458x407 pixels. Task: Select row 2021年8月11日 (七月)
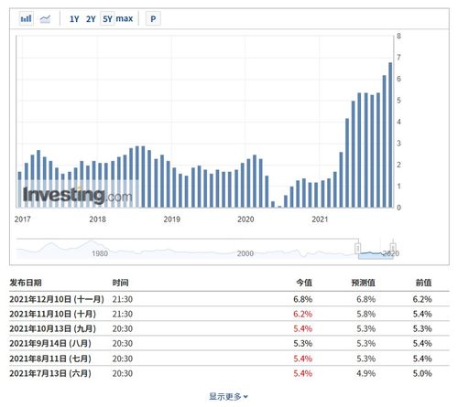click(229, 359)
